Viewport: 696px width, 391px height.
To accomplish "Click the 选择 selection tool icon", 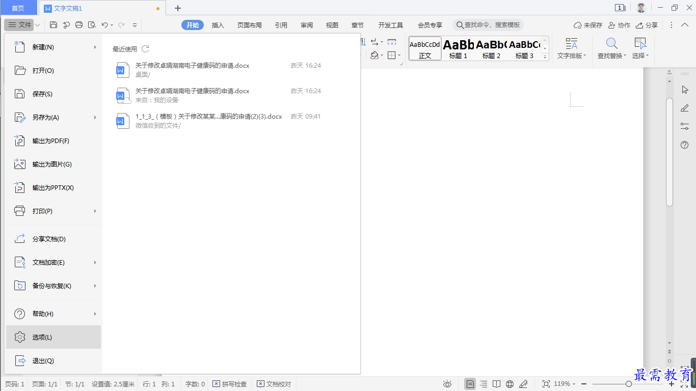I will click(640, 43).
